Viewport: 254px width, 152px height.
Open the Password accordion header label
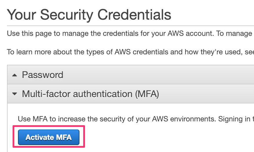pos(43,75)
